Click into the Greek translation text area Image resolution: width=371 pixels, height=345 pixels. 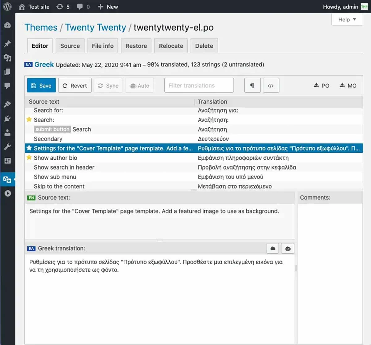[x=160, y=299]
